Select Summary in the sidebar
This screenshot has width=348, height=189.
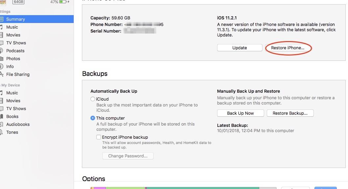point(37,19)
